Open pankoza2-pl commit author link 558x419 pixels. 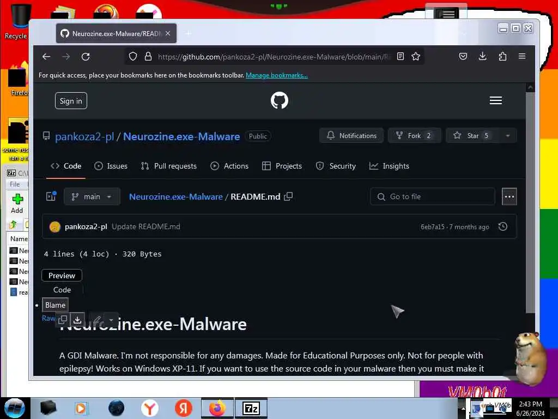point(86,226)
